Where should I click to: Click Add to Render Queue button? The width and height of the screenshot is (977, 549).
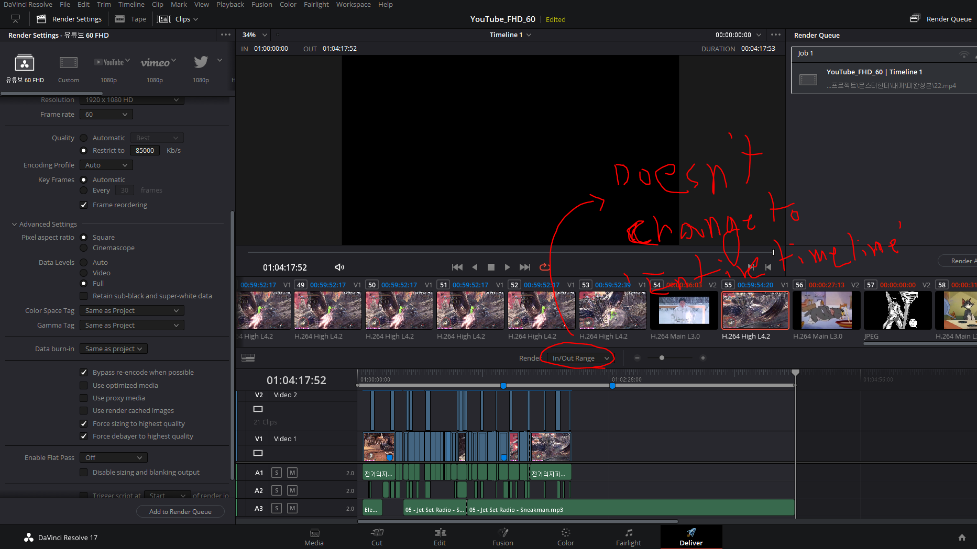180,511
